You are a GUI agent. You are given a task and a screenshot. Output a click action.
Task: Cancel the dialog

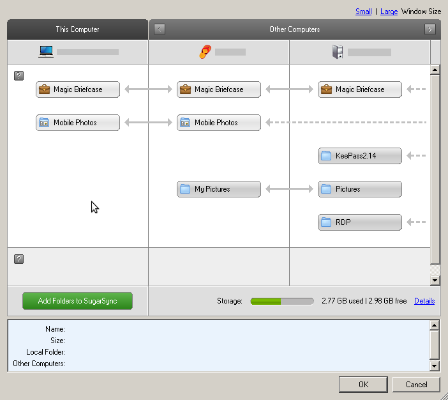coord(416,384)
